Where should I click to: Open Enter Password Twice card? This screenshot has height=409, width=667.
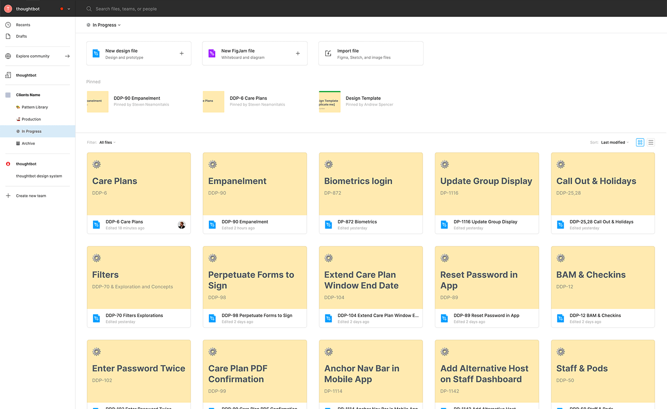[x=139, y=374]
